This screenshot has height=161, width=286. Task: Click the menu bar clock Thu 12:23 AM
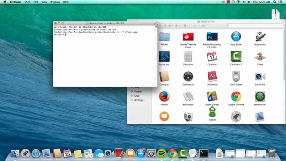pyautogui.click(x=261, y=2)
